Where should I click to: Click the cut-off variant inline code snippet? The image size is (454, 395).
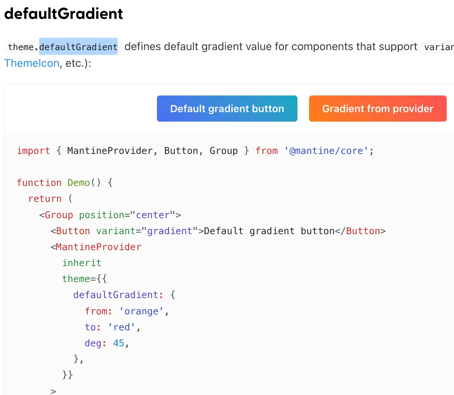[438, 47]
